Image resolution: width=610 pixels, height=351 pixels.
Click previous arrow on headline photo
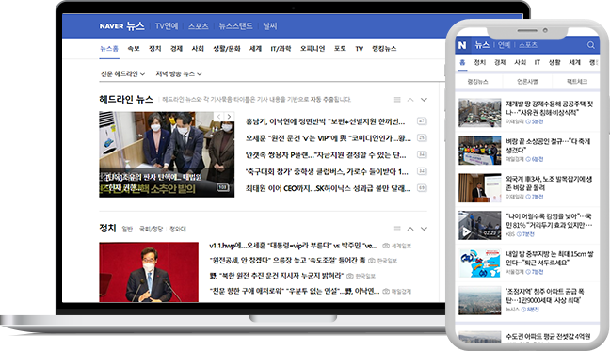point(219,117)
